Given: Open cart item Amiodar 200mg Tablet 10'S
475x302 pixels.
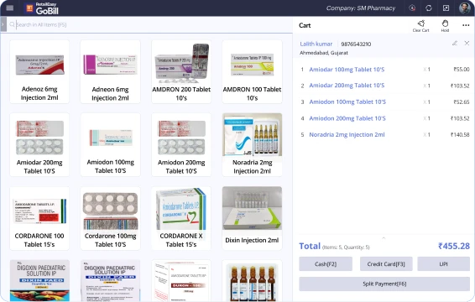Looking at the screenshot, I should coord(347,86).
